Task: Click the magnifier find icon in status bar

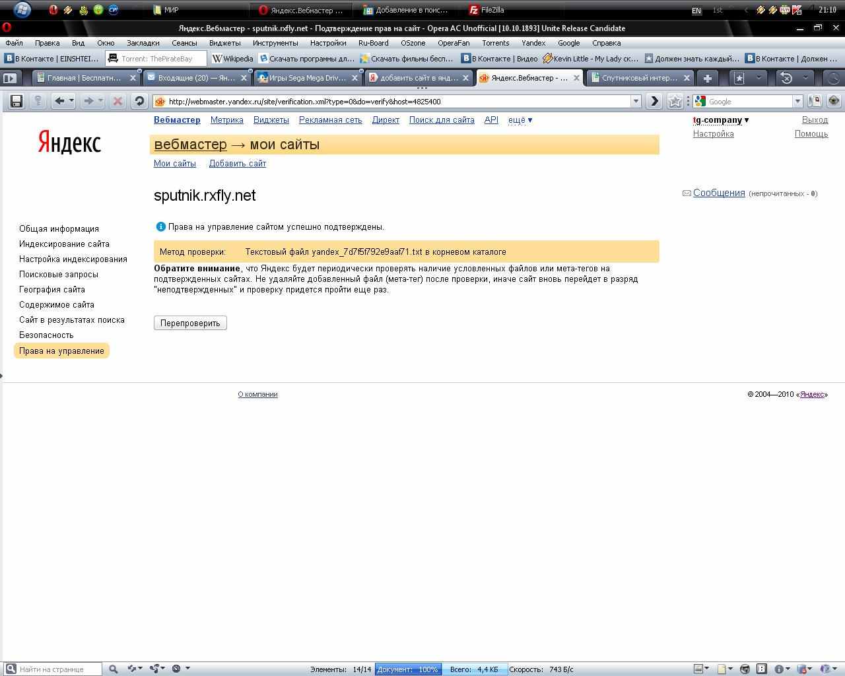Action: pos(113,669)
